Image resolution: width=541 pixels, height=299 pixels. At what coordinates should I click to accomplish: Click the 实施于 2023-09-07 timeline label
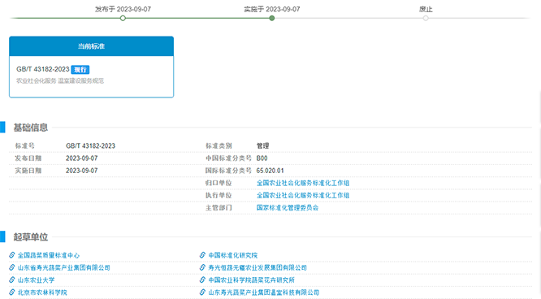272,9
